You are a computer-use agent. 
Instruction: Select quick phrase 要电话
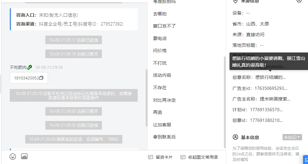160,39
